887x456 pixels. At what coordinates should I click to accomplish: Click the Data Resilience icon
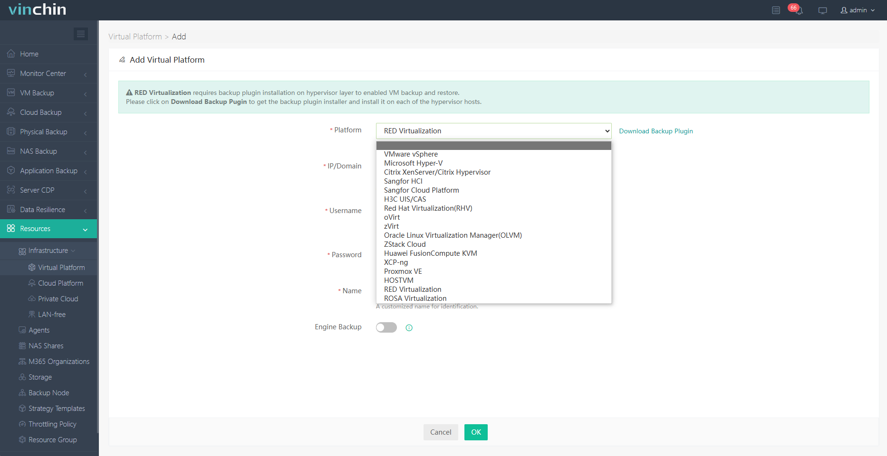tap(11, 209)
